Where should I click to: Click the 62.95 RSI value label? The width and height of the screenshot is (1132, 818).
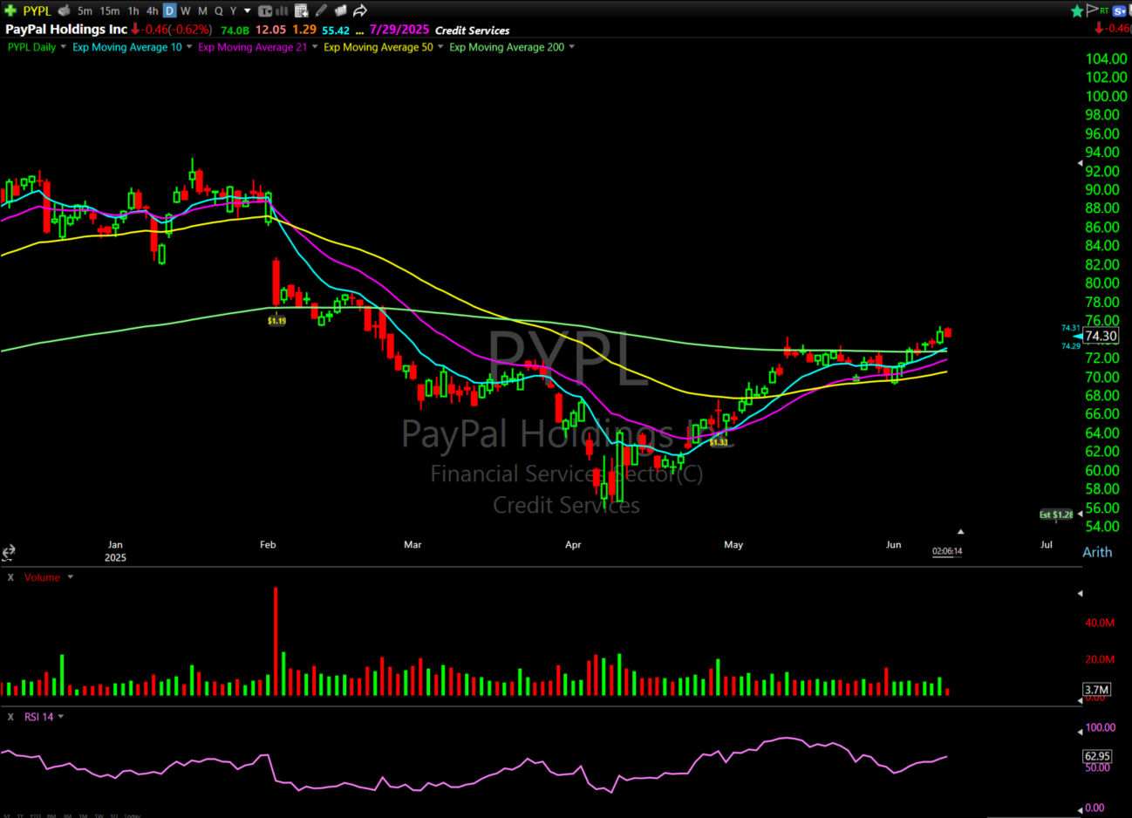(x=1097, y=756)
